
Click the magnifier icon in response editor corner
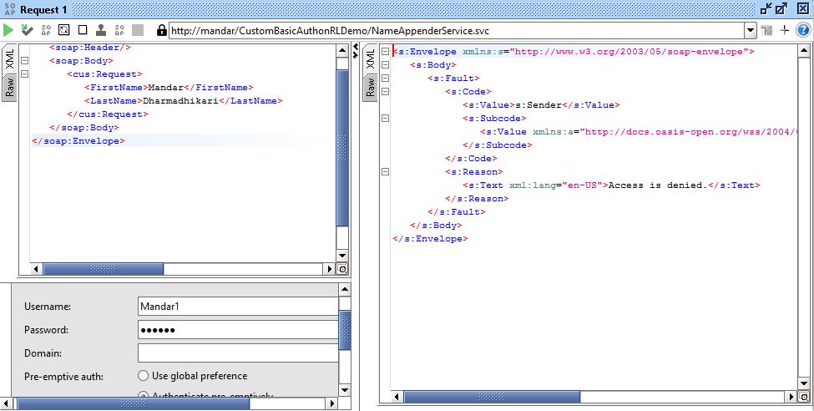click(x=803, y=398)
